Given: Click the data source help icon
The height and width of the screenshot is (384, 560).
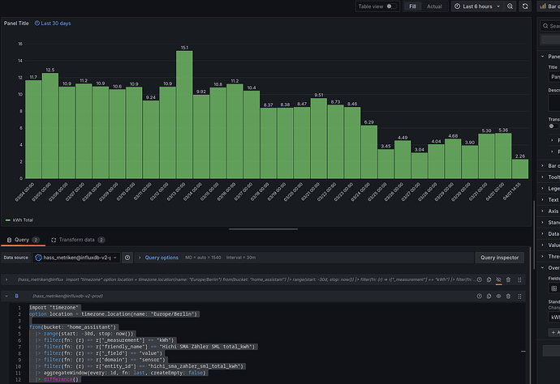Looking at the screenshot, I should [x=129, y=258].
